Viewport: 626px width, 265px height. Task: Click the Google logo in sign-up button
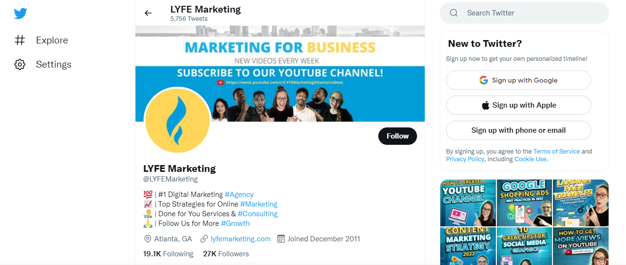(x=483, y=80)
